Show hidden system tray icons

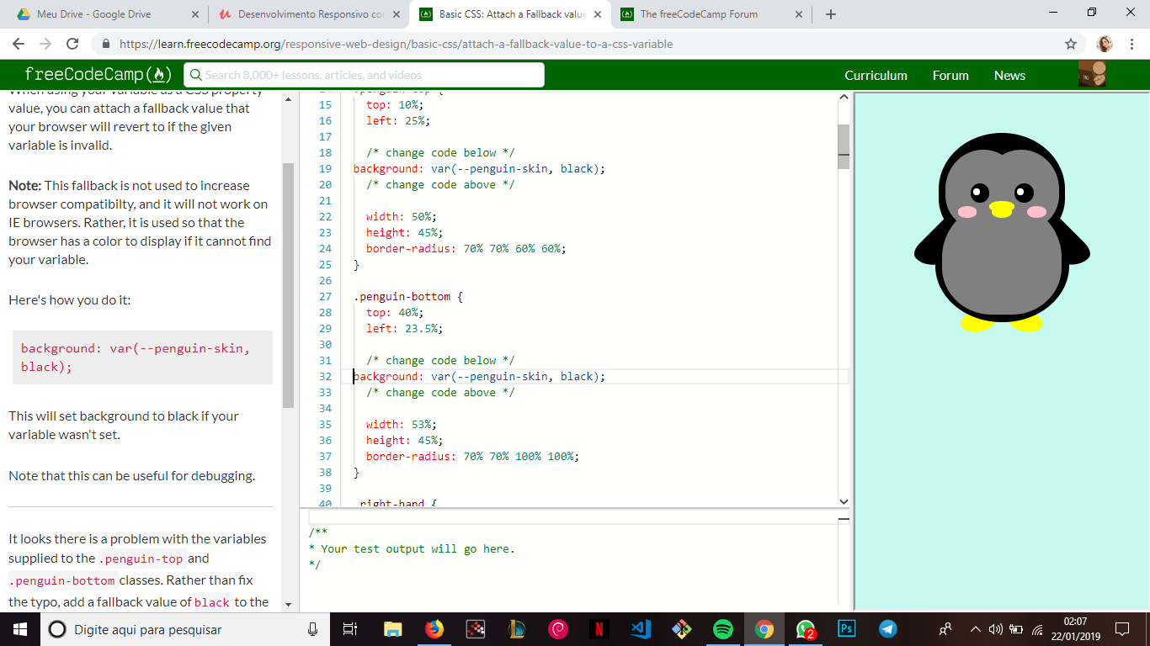click(975, 629)
